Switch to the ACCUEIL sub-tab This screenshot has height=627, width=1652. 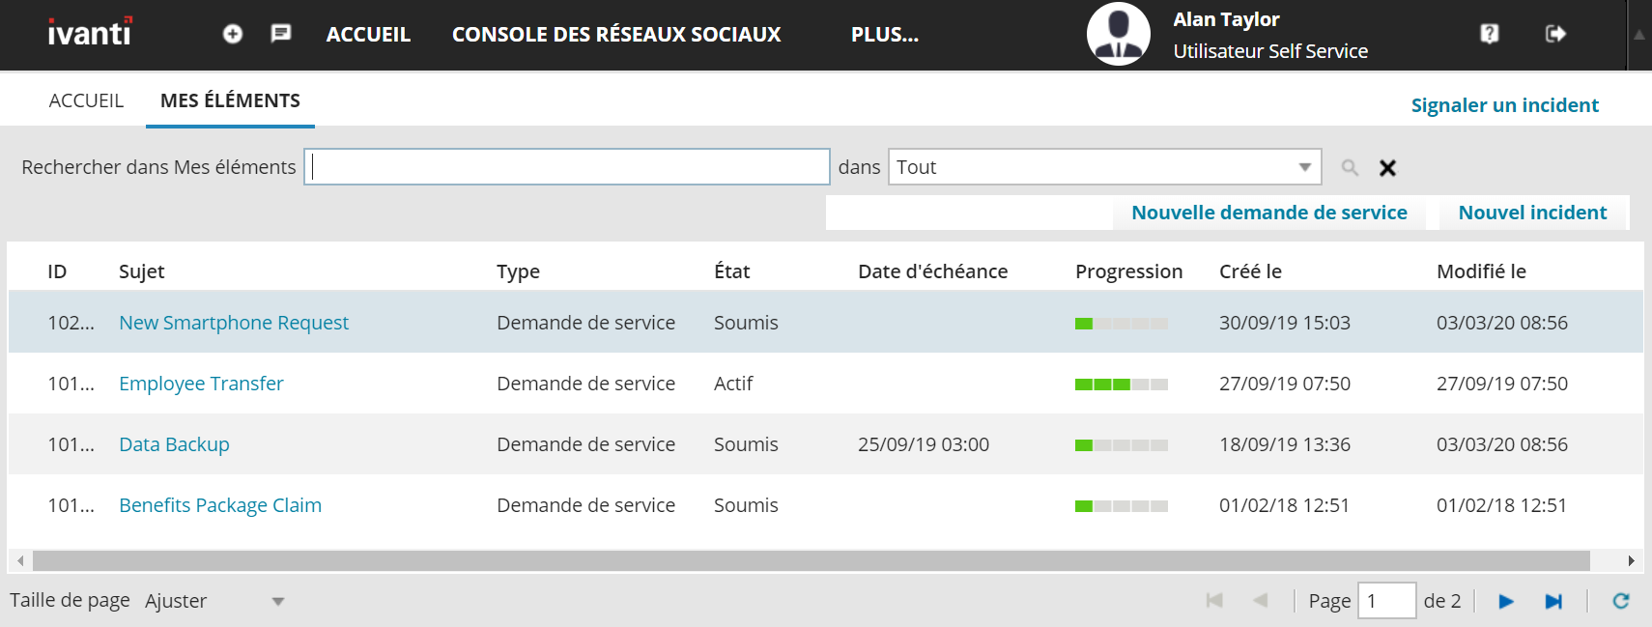click(x=86, y=100)
